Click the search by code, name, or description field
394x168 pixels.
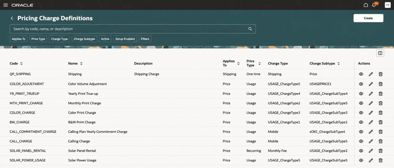click(133, 29)
